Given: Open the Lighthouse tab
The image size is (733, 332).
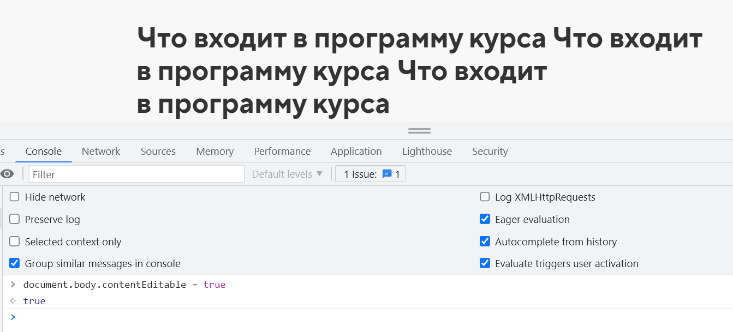Looking at the screenshot, I should 427,152.
